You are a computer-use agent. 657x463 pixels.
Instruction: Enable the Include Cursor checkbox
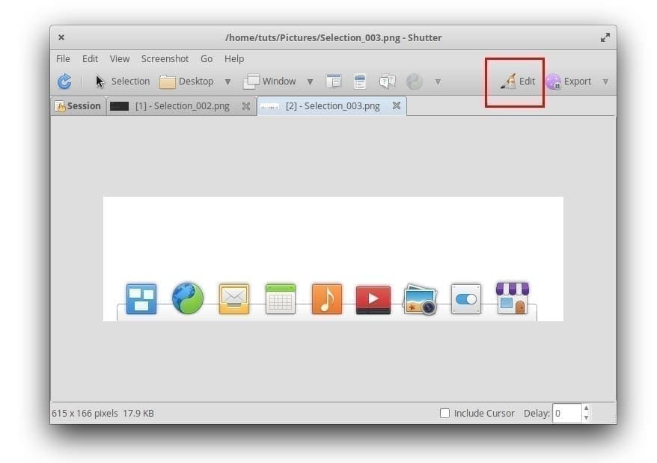[444, 413]
